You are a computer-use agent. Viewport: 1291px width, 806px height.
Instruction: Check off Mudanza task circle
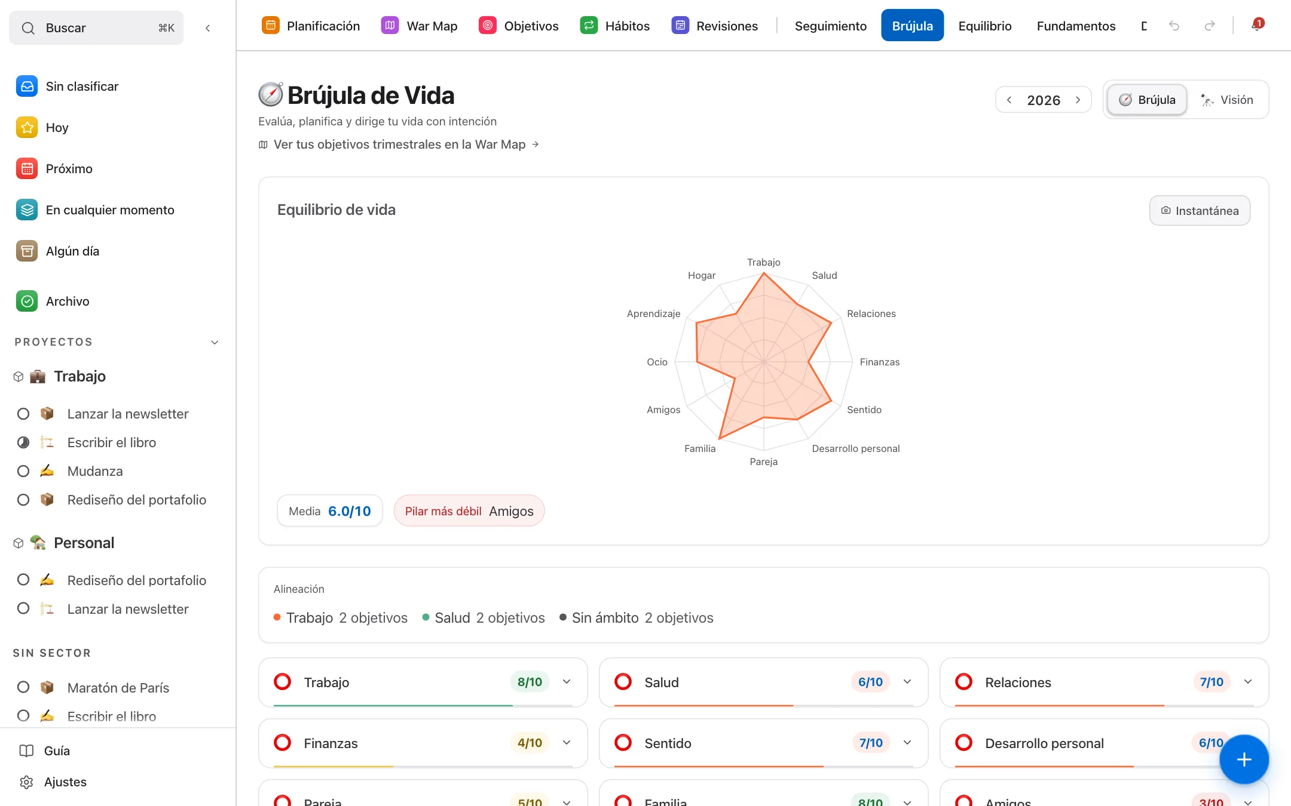pyautogui.click(x=23, y=471)
